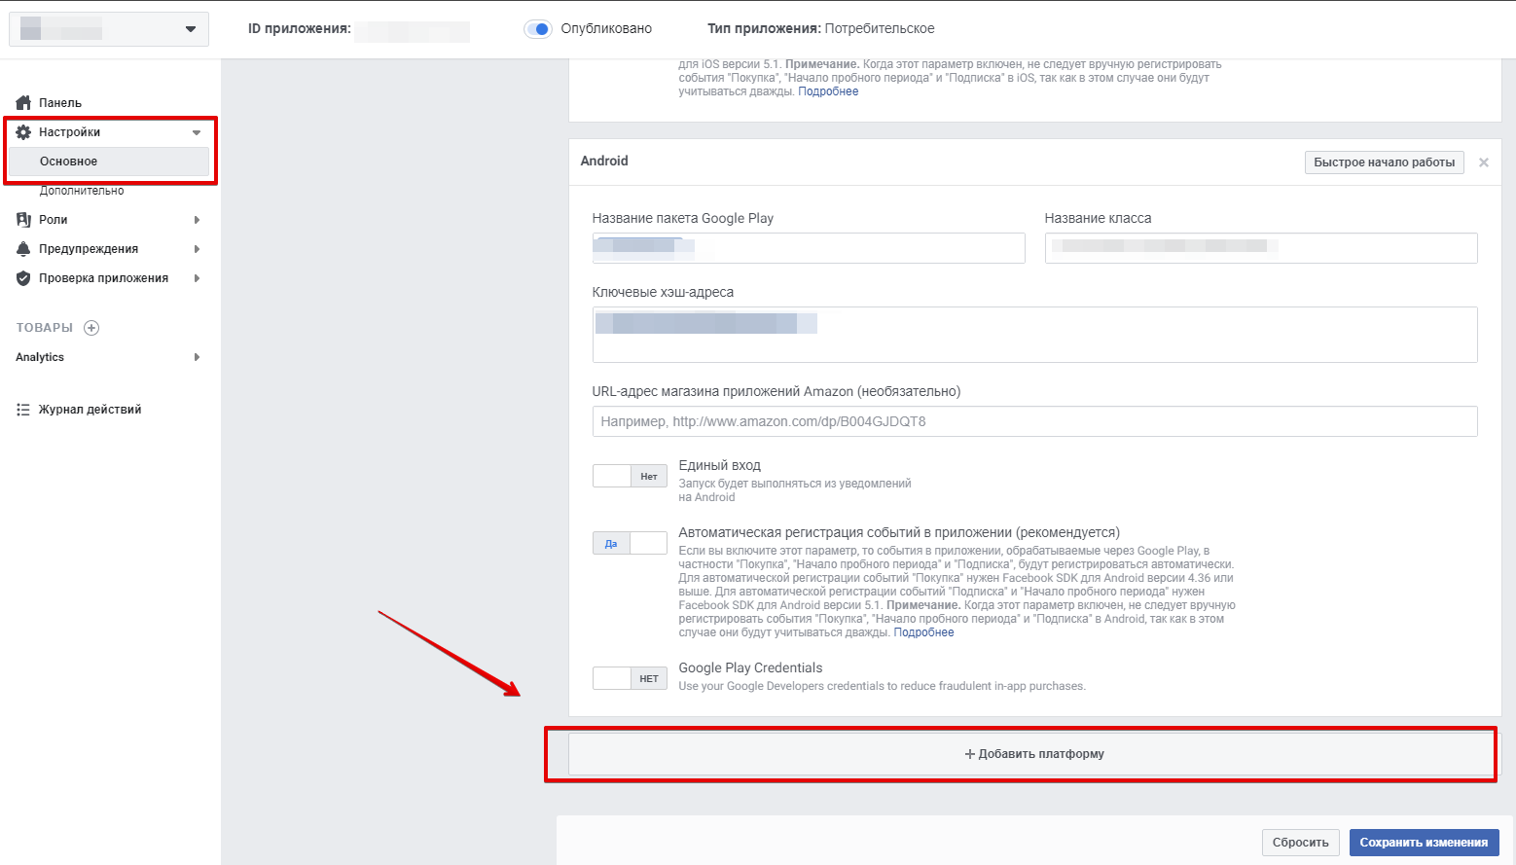
Task: Close the Android platform panel
Action: [x=1483, y=162]
